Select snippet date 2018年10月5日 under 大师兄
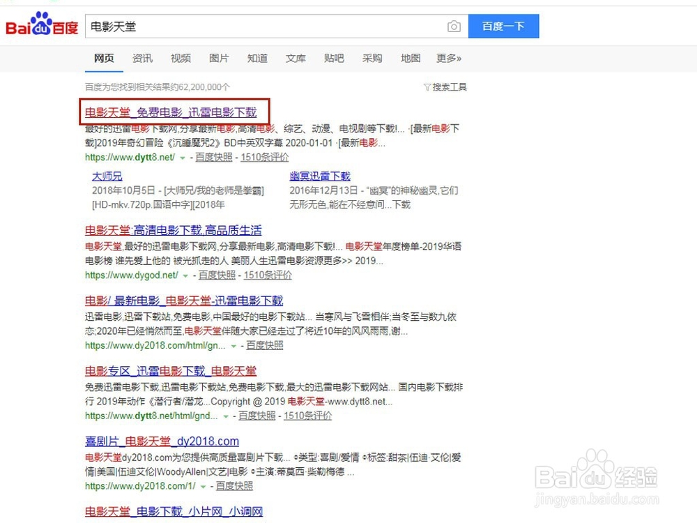This screenshot has width=697, height=523. click(123, 190)
